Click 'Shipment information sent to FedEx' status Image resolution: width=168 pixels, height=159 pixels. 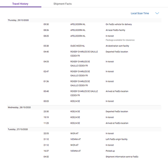tap(122, 157)
